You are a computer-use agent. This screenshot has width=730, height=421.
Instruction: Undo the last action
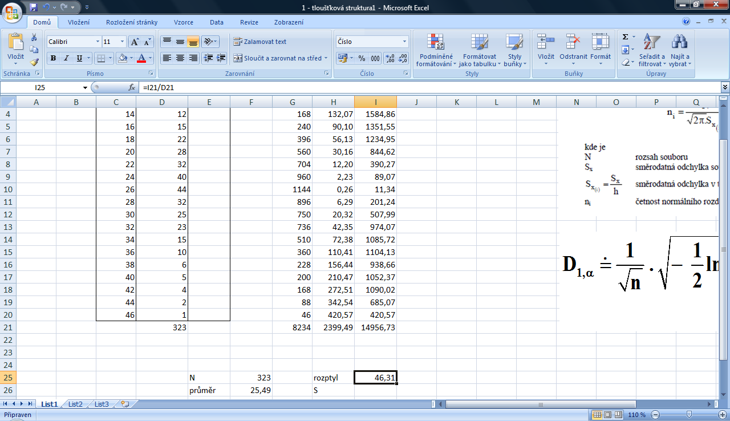click(x=47, y=7)
